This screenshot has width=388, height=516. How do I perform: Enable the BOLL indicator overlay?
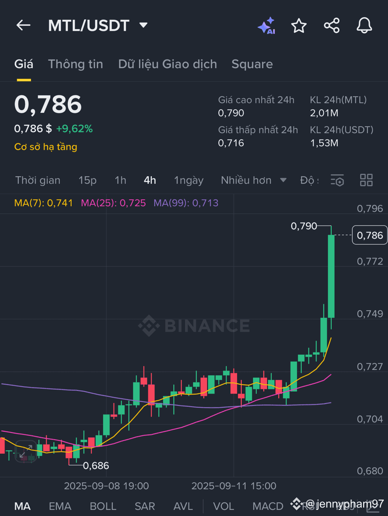tap(103, 506)
